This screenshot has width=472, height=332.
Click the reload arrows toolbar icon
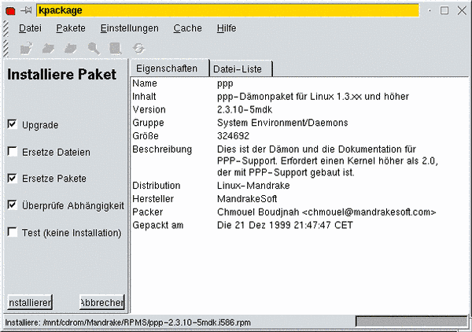pyautogui.click(x=138, y=48)
